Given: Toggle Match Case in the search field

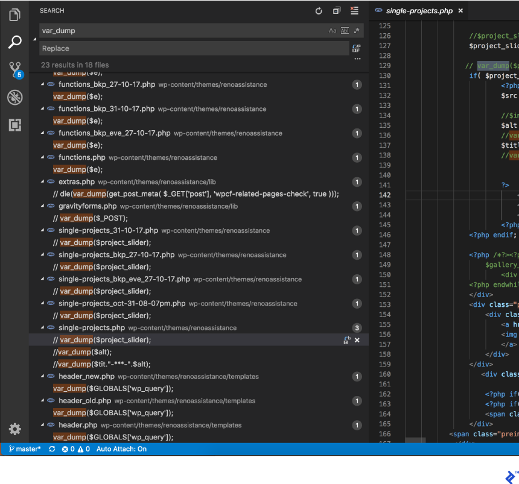Looking at the screenshot, I should (x=333, y=30).
